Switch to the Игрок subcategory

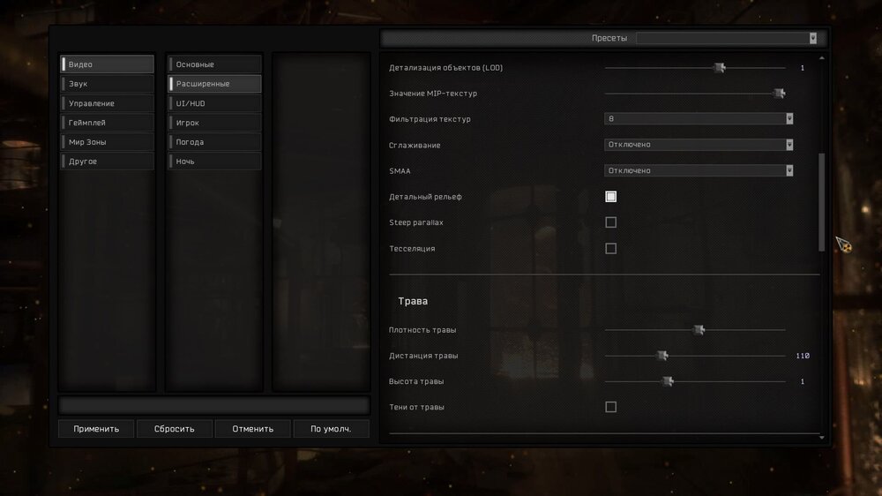point(214,123)
